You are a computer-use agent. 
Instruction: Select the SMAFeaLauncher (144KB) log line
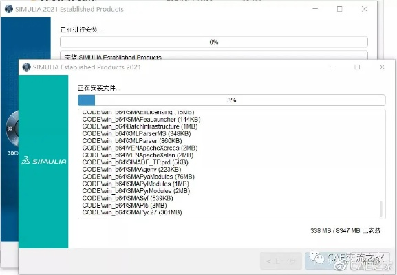pyautogui.click(x=141, y=120)
